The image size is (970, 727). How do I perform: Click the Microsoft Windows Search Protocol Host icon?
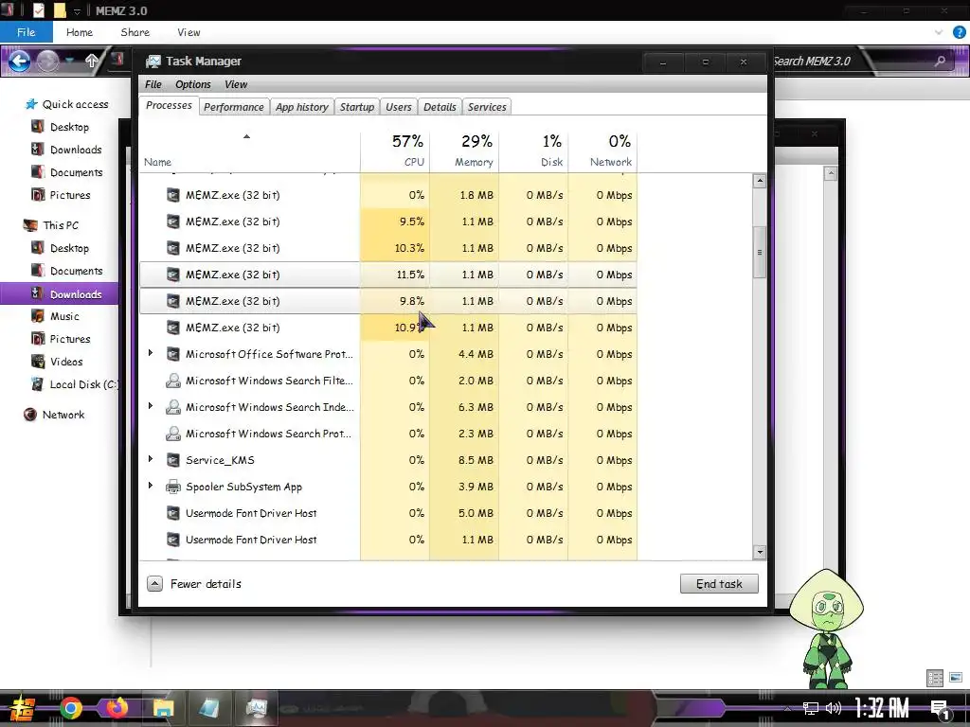(173, 434)
